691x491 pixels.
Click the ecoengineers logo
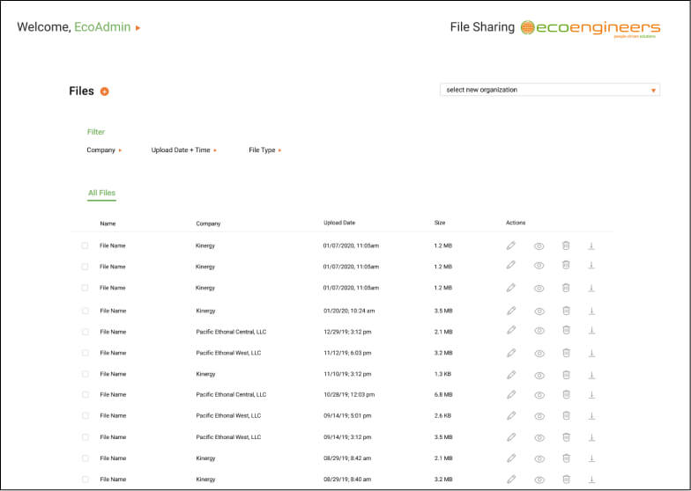coord(591,28)
